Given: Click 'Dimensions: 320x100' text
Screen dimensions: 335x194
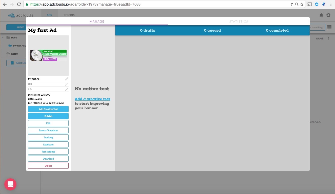Looking at the screenshot, I should pyautogui.click(x=39, y=95).
